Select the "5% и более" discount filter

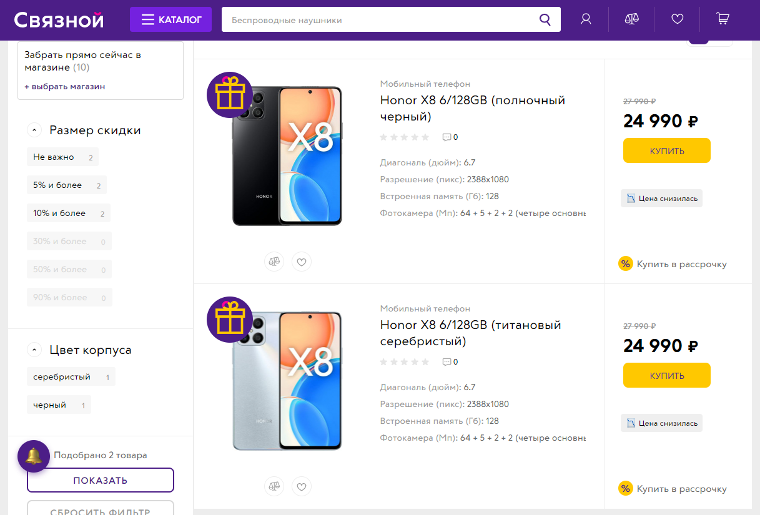point(66,185)
